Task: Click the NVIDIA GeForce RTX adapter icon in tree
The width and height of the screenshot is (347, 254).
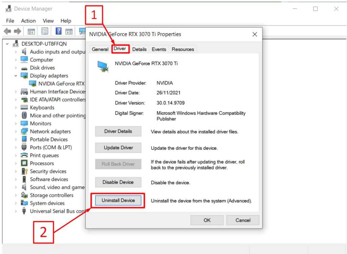Action: (33, 84)
